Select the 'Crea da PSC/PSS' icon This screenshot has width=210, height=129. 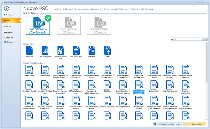pyautogui.click(x=76, y=50)
